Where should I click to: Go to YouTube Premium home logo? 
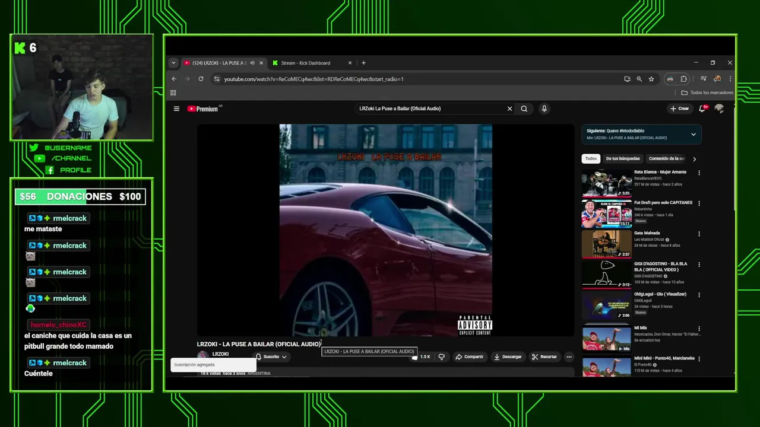(x=202, y=109)
